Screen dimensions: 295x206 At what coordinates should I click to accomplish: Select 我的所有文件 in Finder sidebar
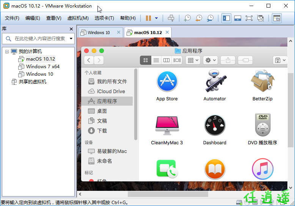click(x=107, y=81)
